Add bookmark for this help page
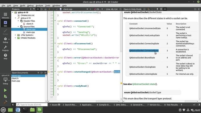 [157, 9]
